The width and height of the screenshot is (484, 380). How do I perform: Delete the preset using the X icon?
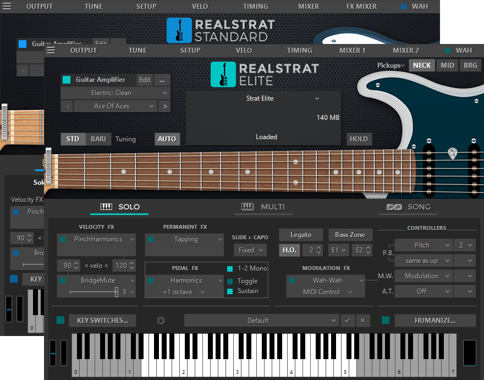point(362,321)
